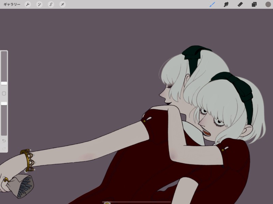273x204 pixels.
Task: Click the brush opacity slider handle
Action: [4, 104]
